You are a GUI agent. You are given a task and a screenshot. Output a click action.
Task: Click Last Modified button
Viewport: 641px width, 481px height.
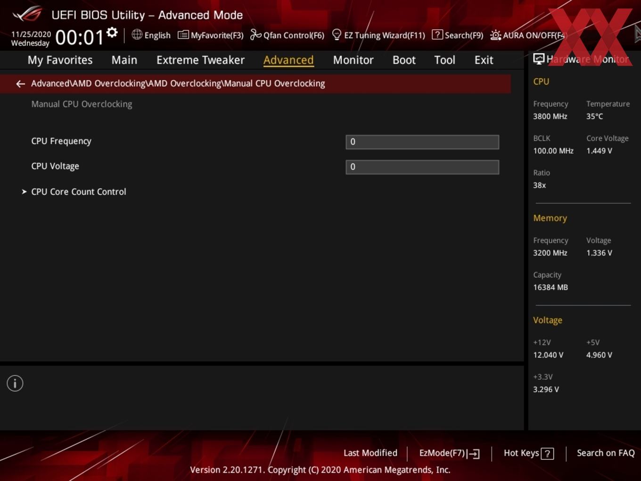tap(370, 453)
